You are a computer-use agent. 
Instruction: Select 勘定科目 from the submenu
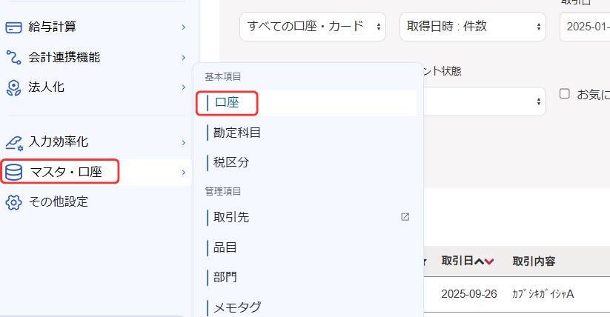coord(236,133)
